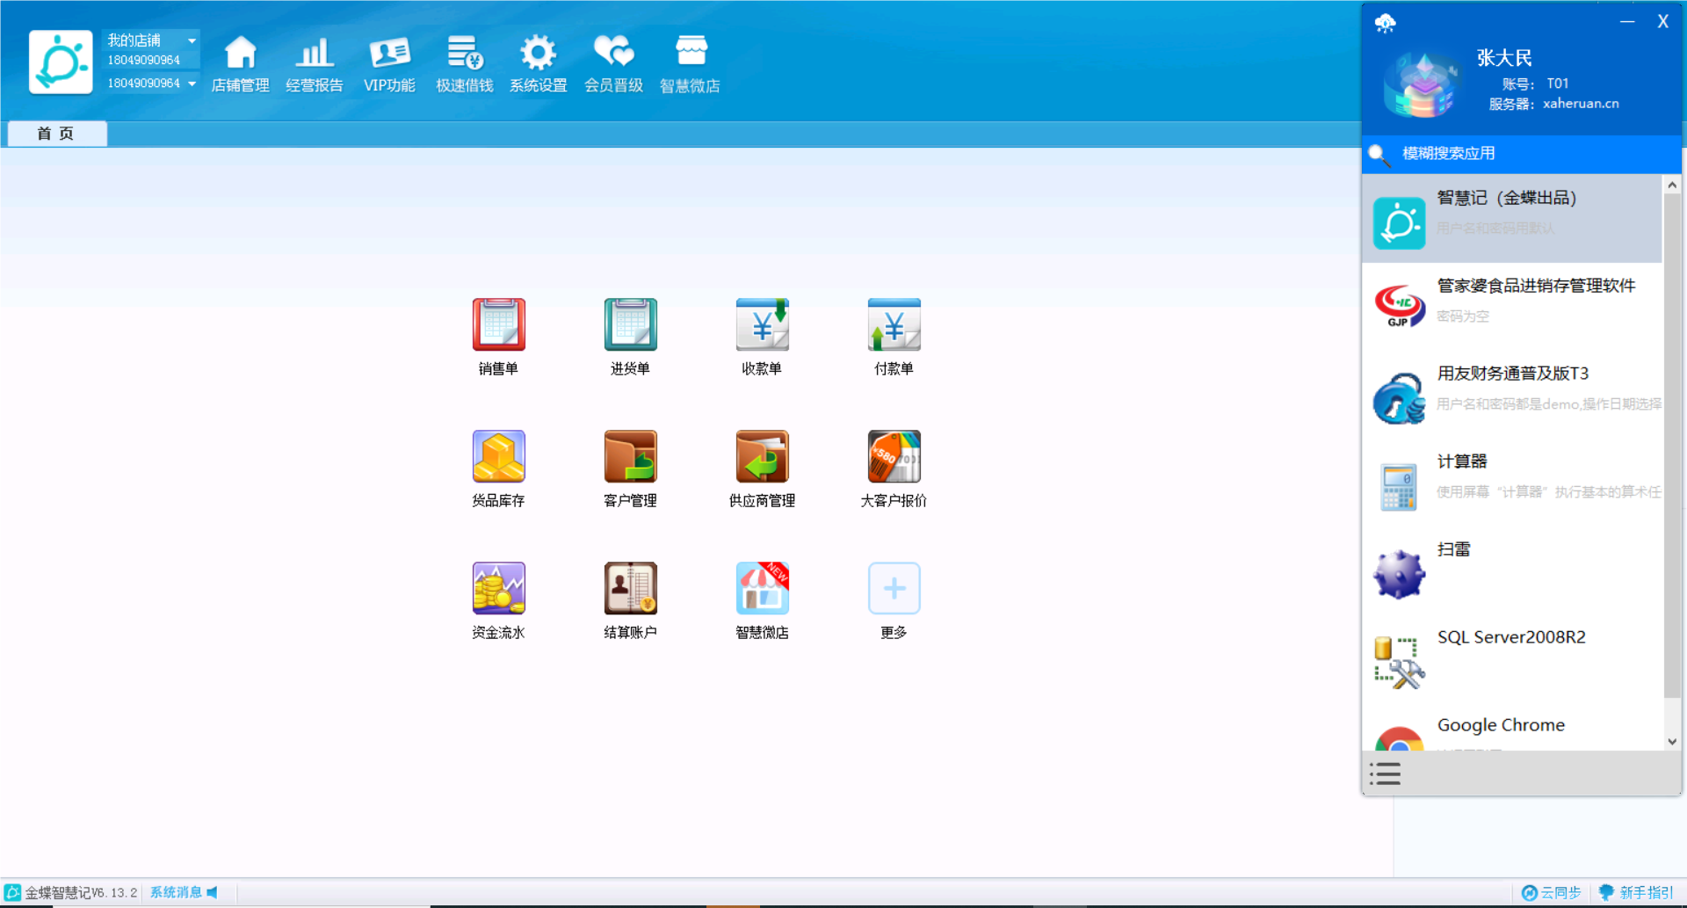Expand the 我的店铺 shop dropdown
This screenshot has height=908, width=1687.
click(x=192, y=40)
